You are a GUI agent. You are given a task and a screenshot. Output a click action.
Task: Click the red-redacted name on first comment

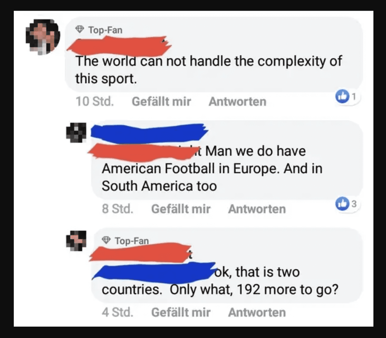tap(119, 46)
